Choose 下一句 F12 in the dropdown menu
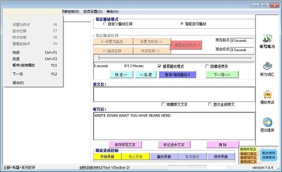Screen dimensions: 282x172 tap(34, 74)
